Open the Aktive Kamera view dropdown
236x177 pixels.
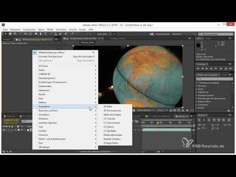(146, 111)
